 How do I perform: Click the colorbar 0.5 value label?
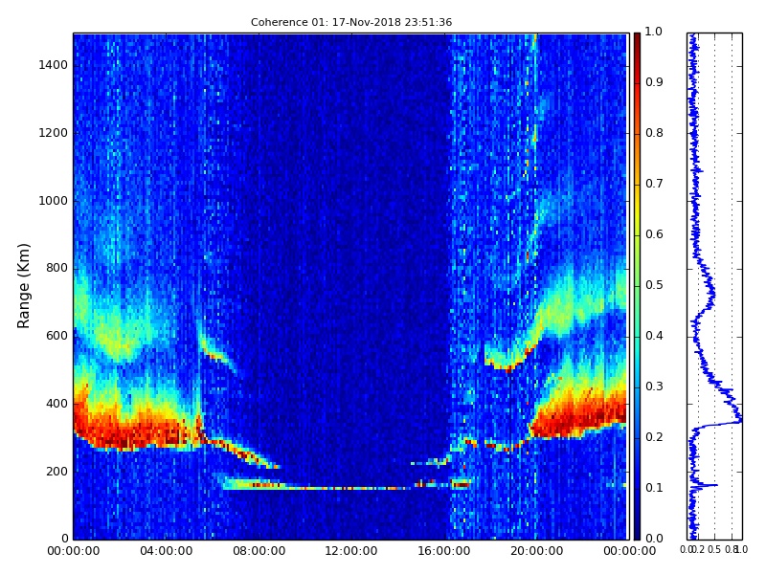(654, 285)
